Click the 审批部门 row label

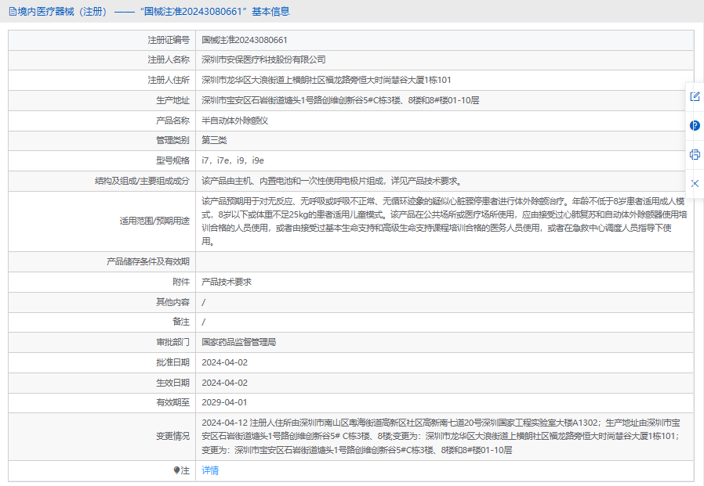(172, 342)
